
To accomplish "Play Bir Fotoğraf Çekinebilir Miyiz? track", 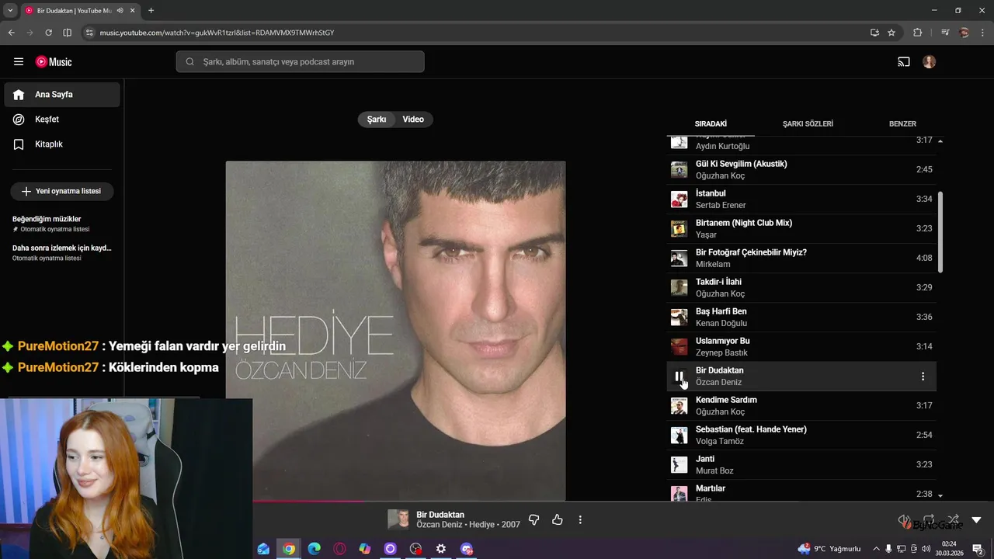I will [x=801, y=258].
